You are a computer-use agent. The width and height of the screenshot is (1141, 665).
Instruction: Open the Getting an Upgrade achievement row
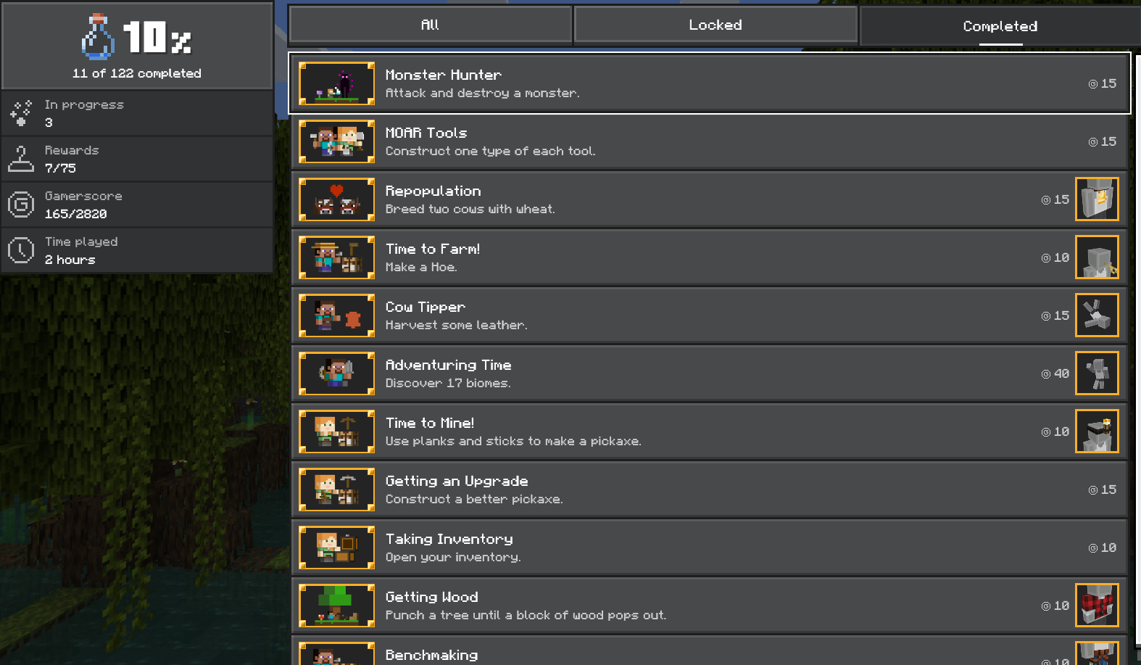point(709,490)
